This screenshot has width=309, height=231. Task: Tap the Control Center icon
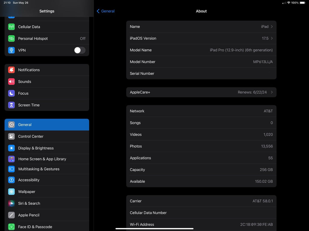(11, 136)
